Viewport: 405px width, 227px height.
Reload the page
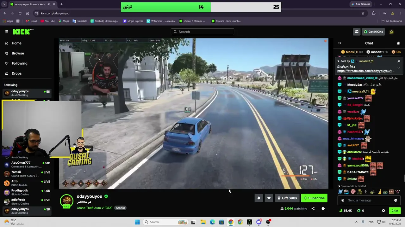coord(20,13)
